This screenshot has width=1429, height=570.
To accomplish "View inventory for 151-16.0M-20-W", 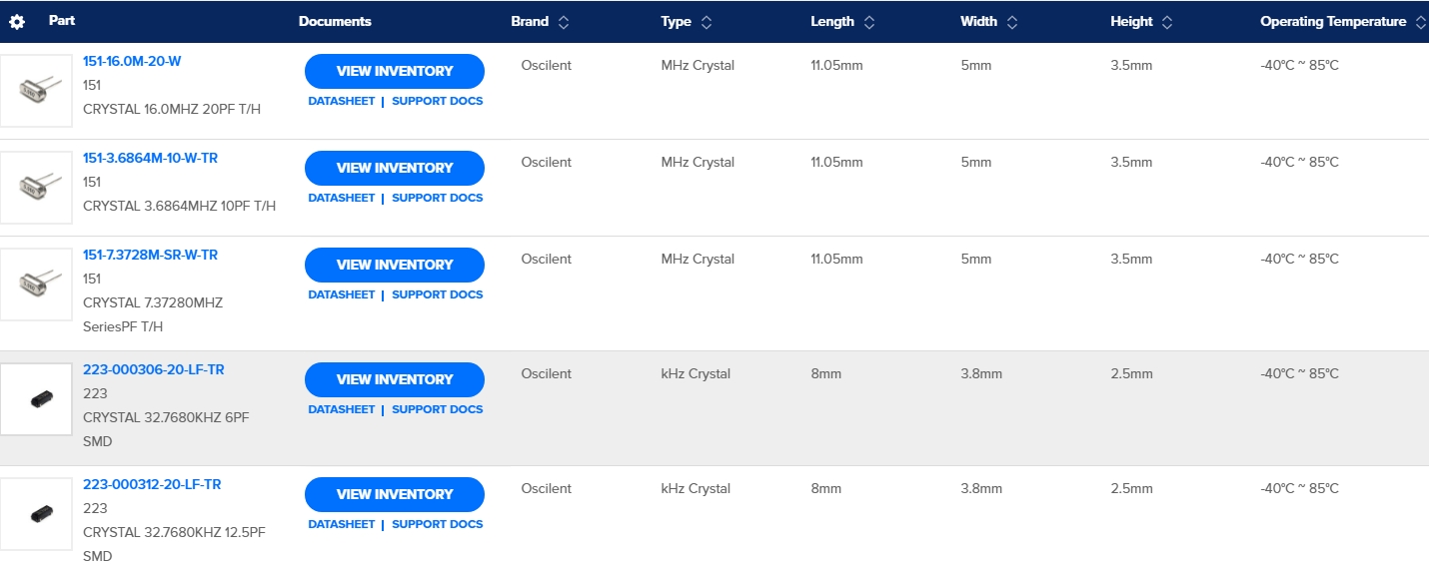I will [395, 71].
